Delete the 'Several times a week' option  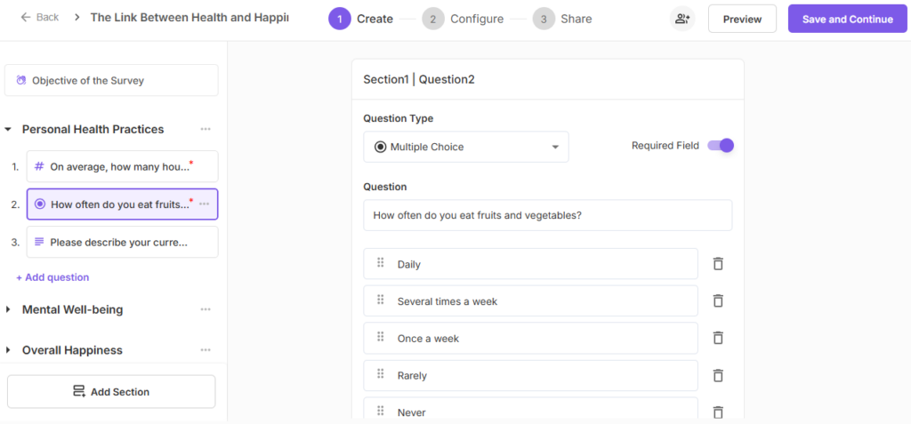tap(718, 301)
